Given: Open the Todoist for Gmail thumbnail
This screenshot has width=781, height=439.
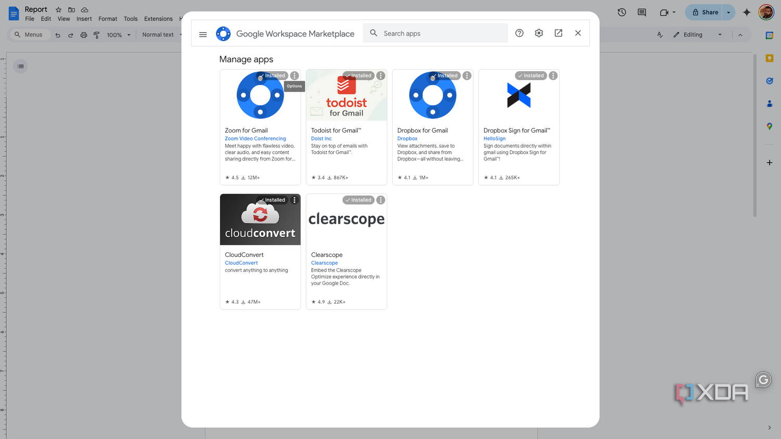Looking at the screenshot, I should pos(346,95).
